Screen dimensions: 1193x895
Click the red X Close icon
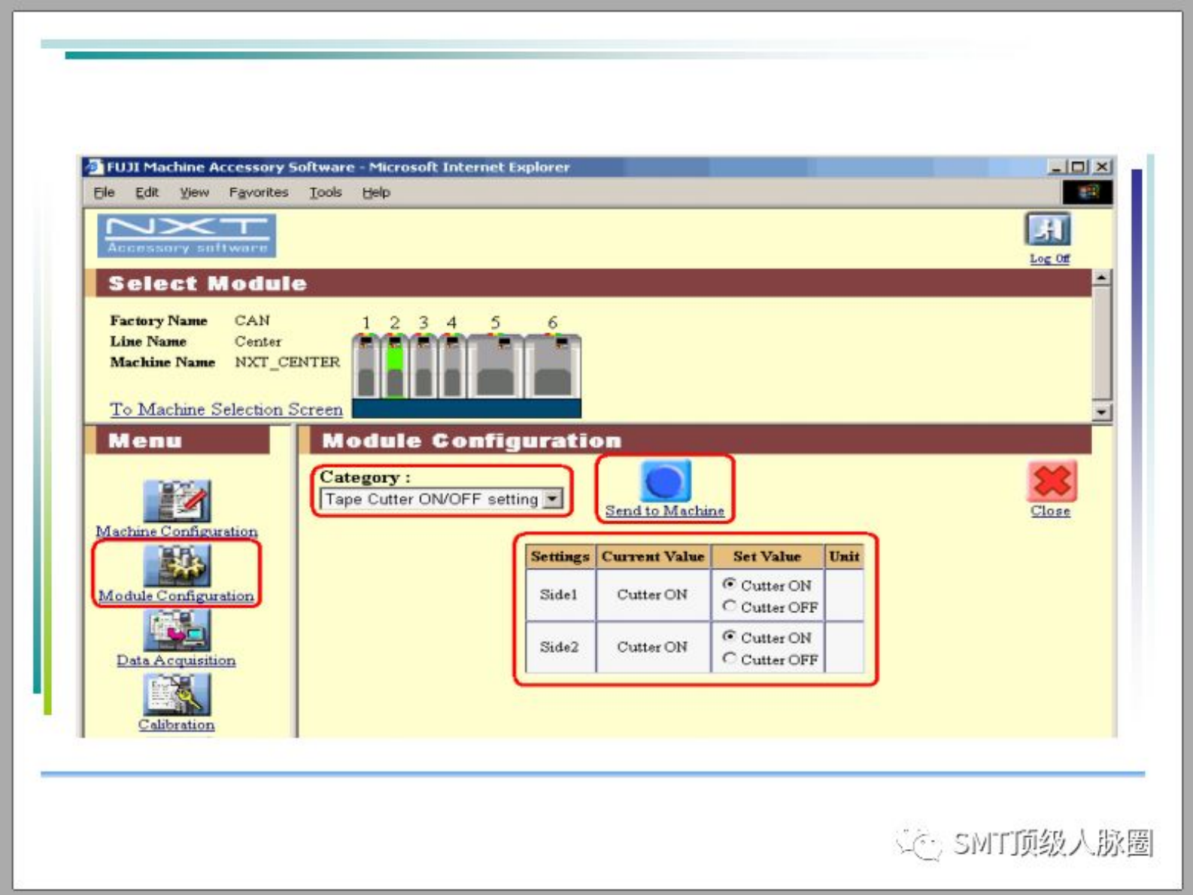1051,481
